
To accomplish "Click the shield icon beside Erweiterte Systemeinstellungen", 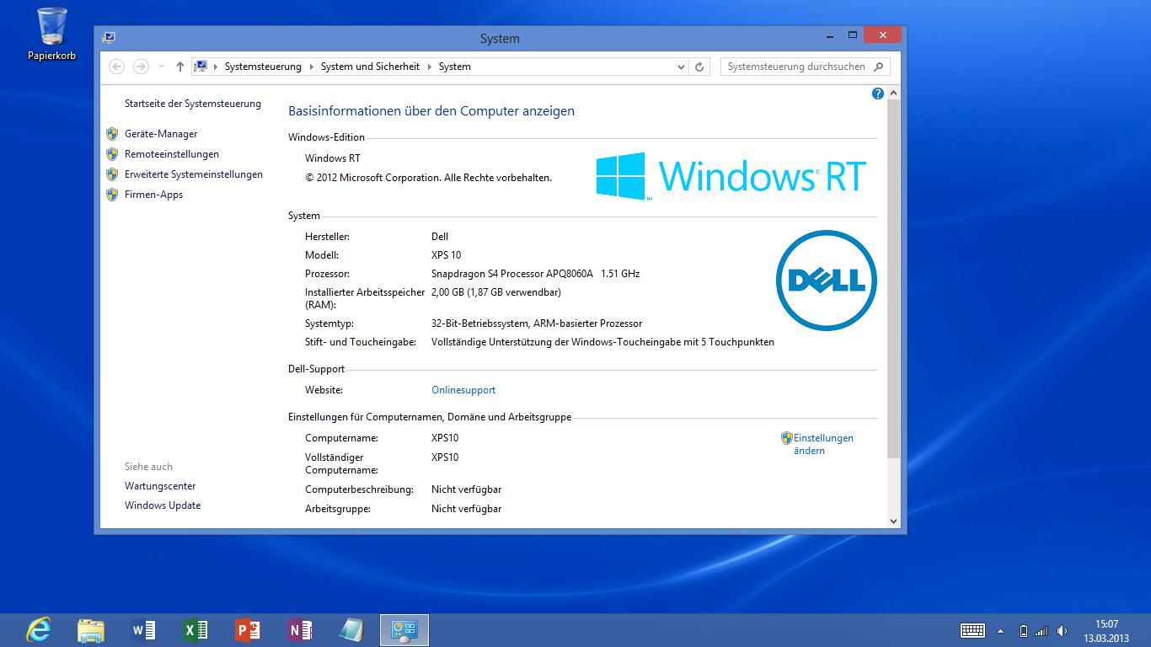I will 112,174.
